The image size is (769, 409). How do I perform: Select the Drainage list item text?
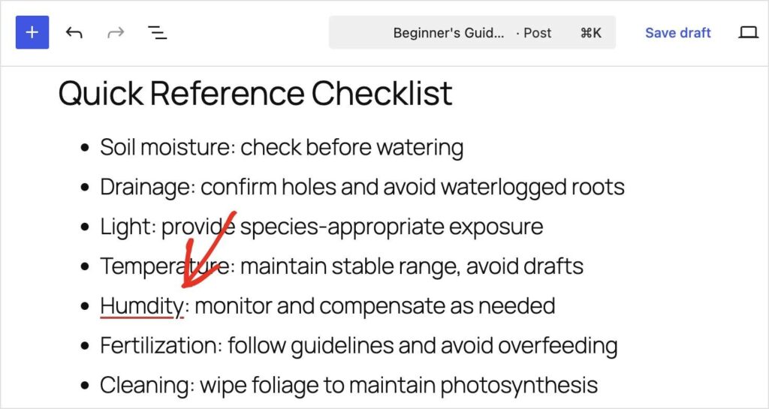[363, 187]
